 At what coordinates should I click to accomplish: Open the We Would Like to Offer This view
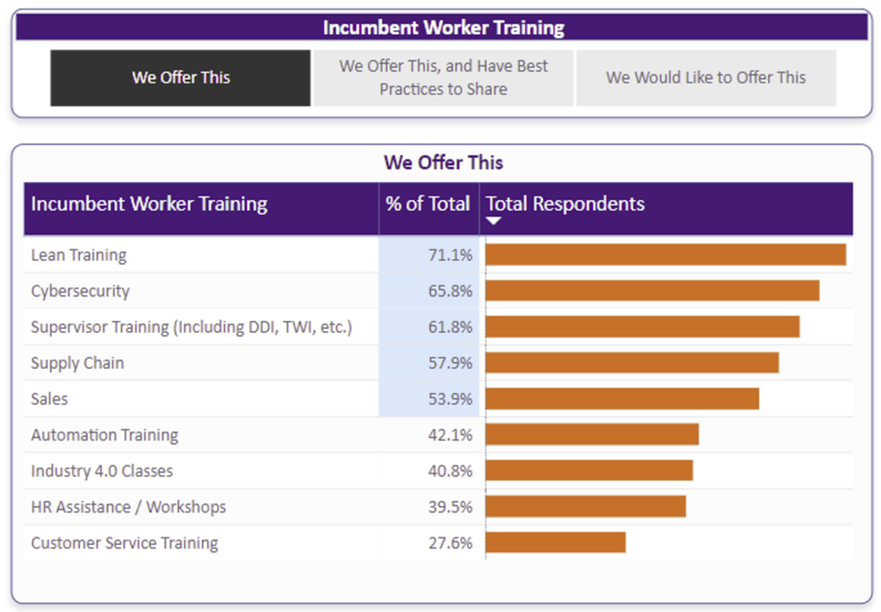tap(707, 78)
